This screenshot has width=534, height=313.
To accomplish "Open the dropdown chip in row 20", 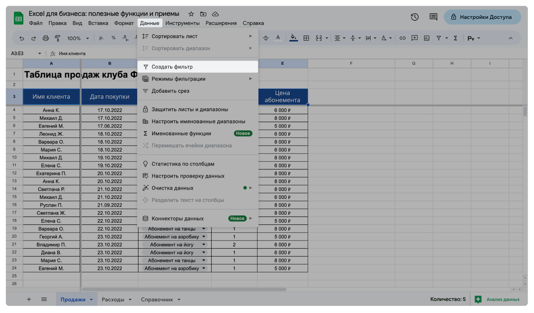I will point(204,237).
